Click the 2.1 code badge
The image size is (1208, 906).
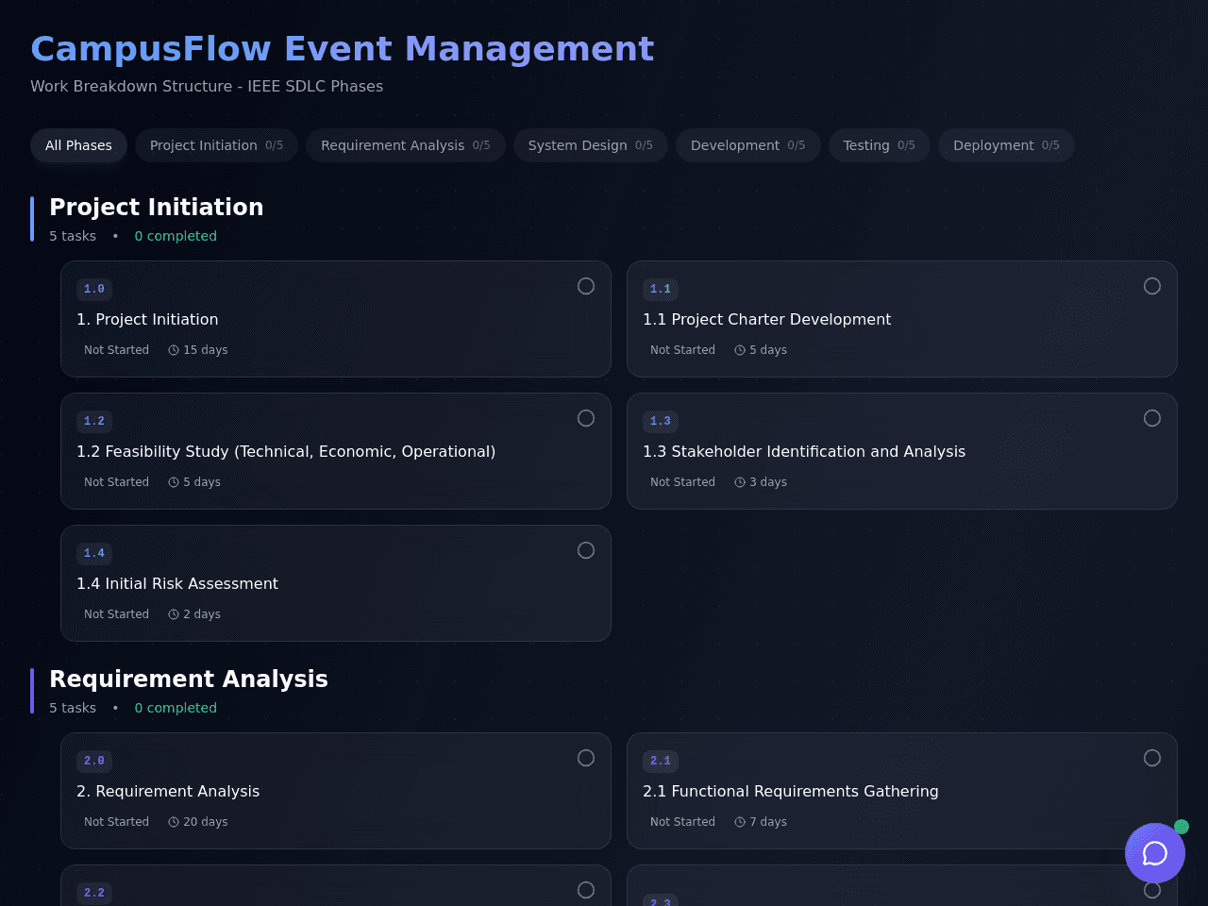tap(661, 761)
